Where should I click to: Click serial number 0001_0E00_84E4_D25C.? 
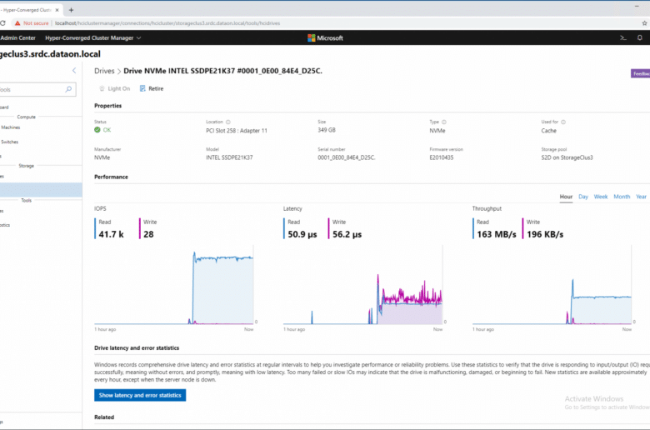coord(347,157)
